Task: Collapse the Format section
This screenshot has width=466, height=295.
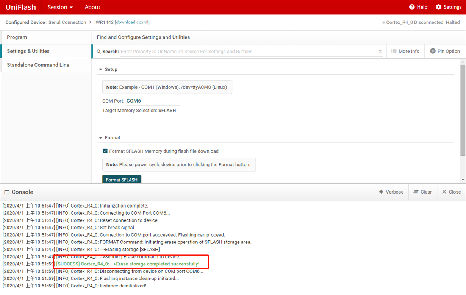Action: coord(100,138)
